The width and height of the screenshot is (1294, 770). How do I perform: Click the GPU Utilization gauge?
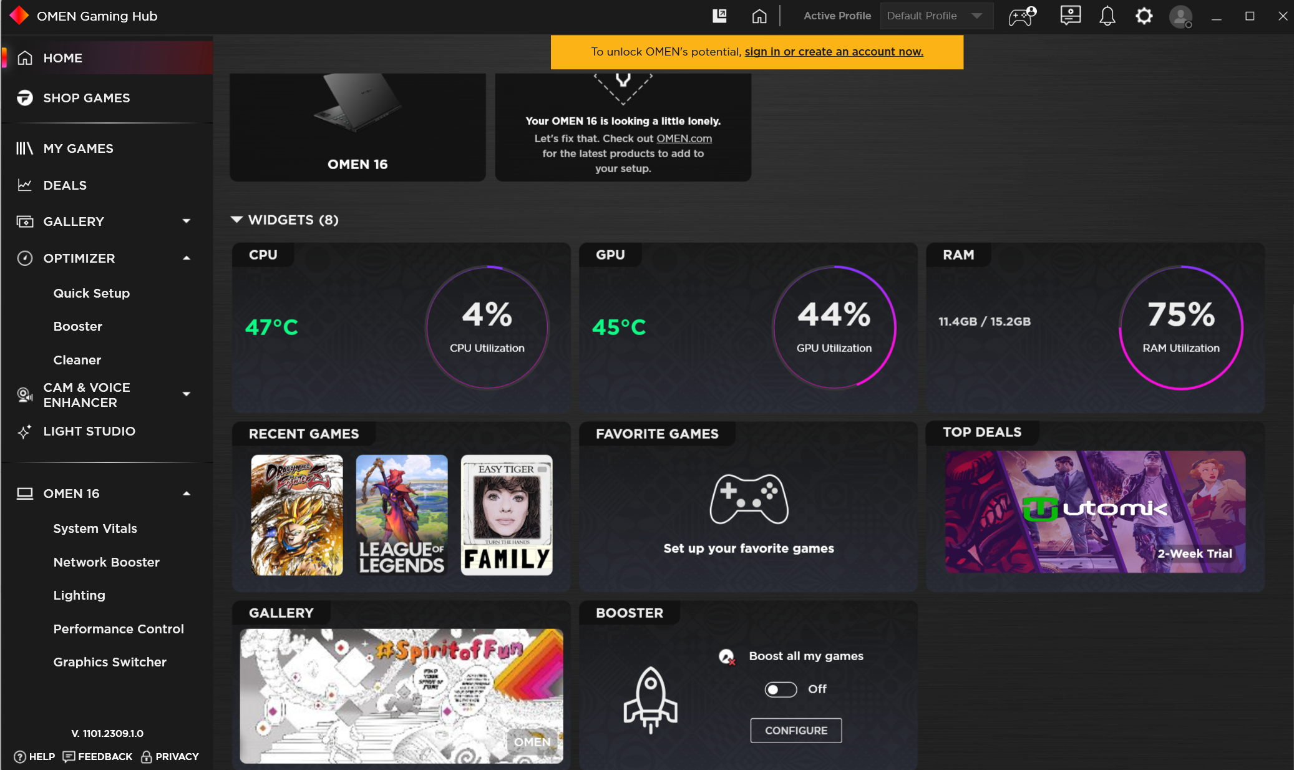(834, 328)
